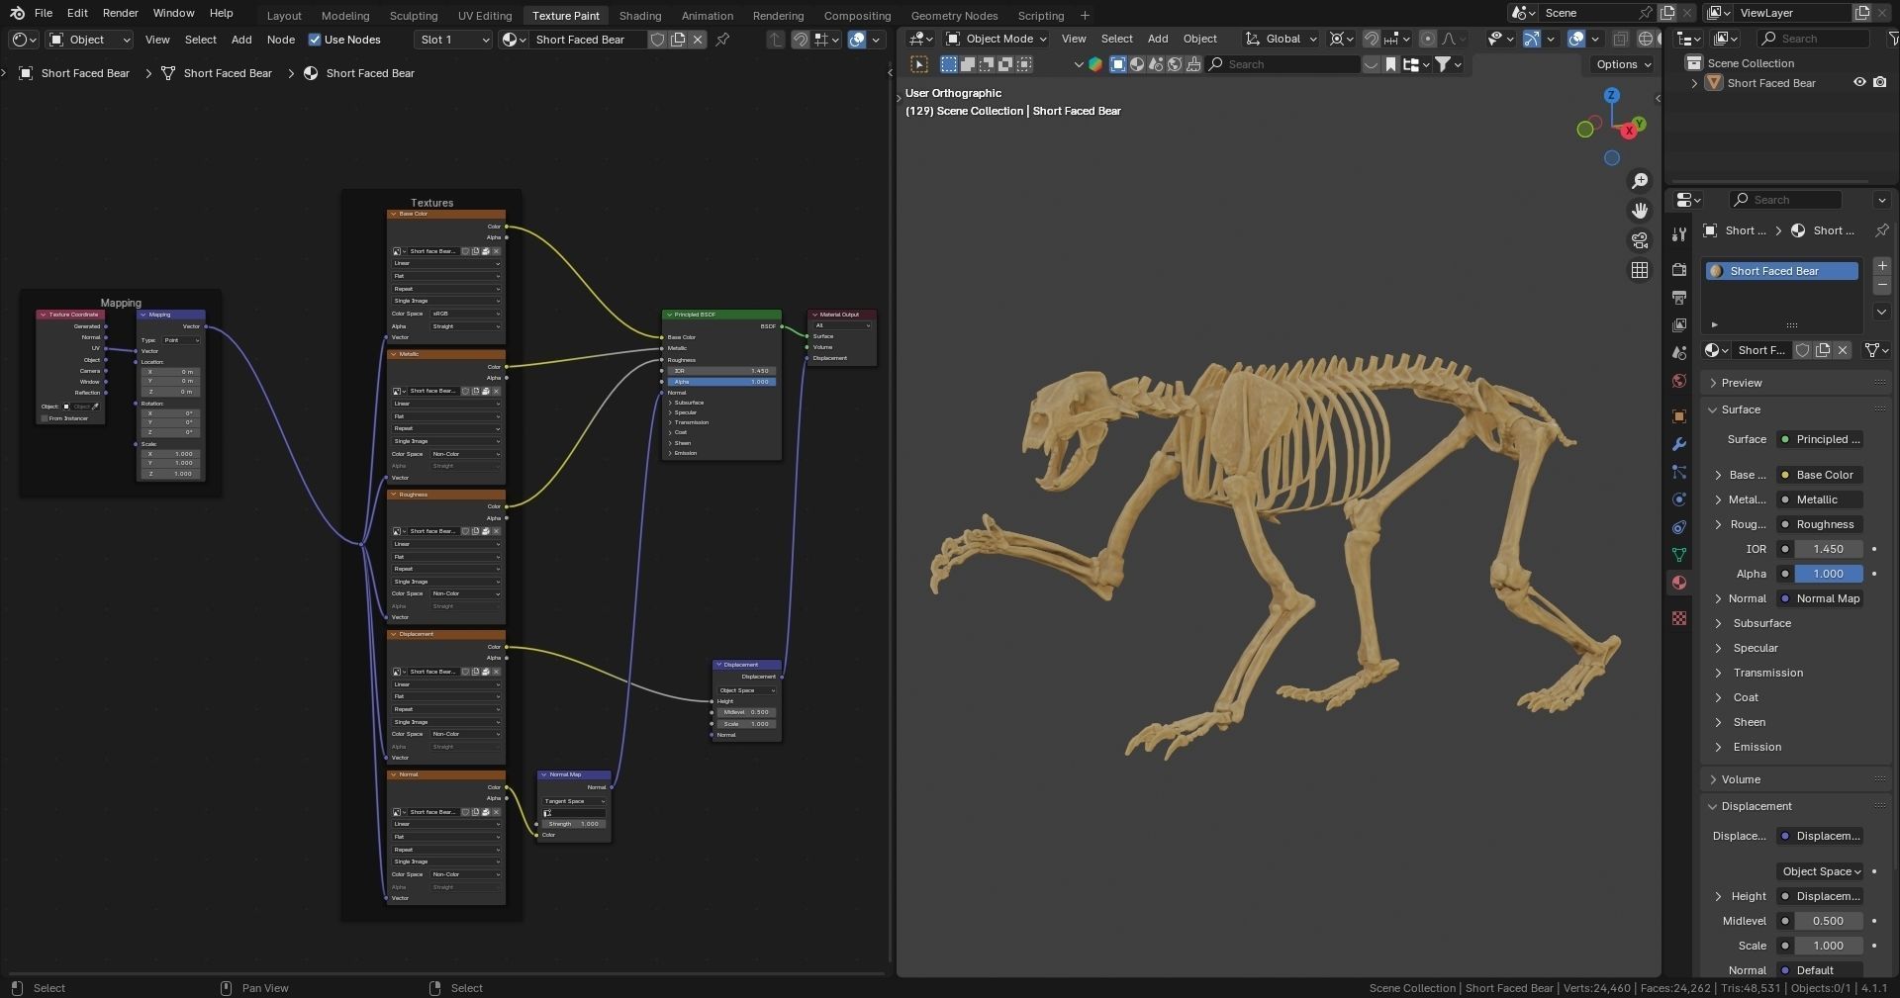Toggle snapping magnet in 3D viewport header
Screen dimensions: 1900x998
click(x=1371, y=39)
